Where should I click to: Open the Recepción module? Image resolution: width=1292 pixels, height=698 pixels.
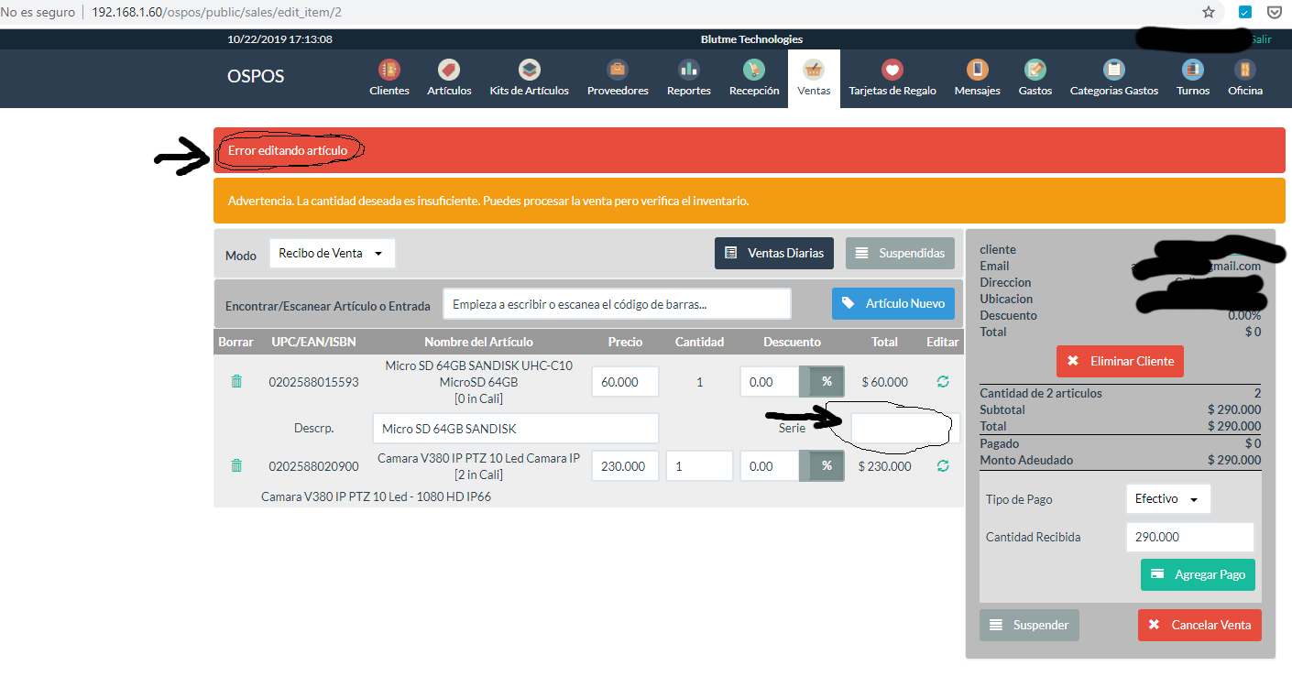coord(753,78)
